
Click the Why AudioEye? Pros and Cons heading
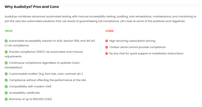pyautogui.click(x=32, y=7)
